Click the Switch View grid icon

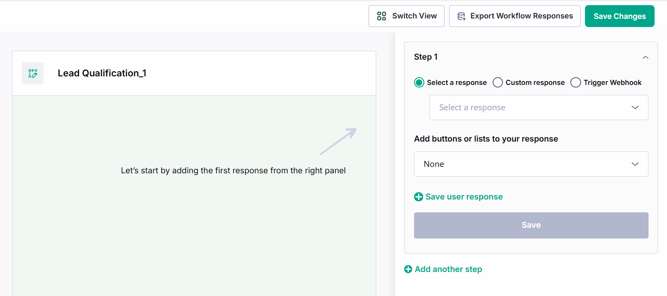point(381,16)
